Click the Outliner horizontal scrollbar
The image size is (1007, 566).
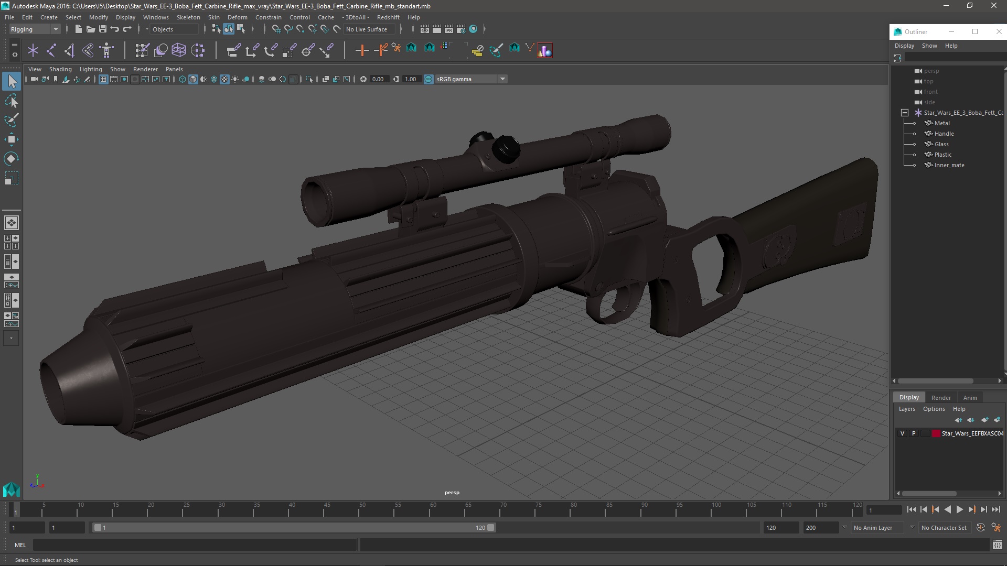[x=935, y=381]
